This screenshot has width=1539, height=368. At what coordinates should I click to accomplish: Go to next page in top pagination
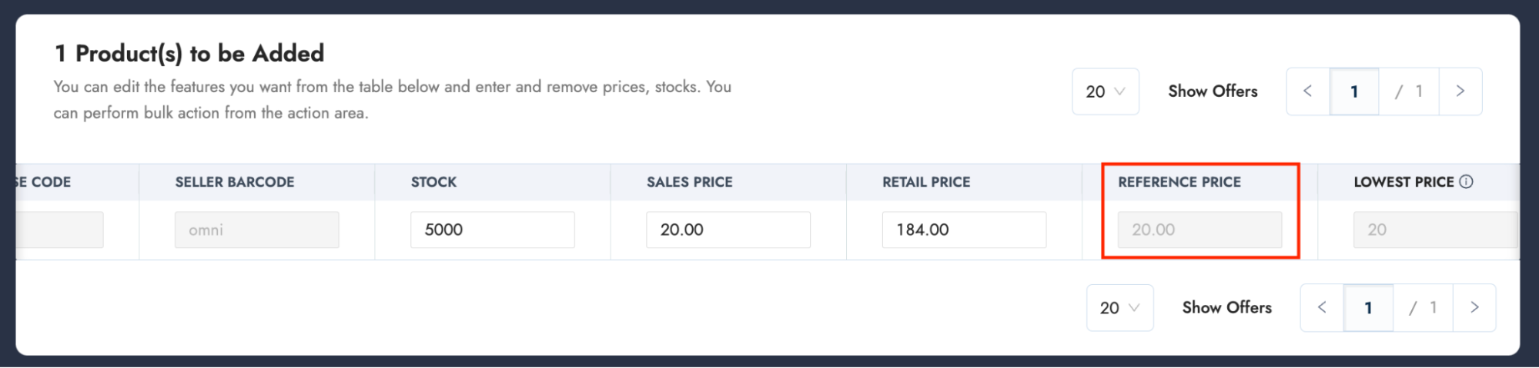click(x=1460, y=91)
